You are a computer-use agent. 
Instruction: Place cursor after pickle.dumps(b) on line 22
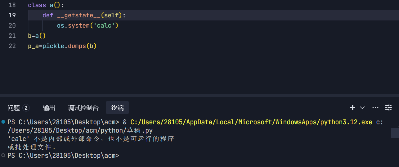coord(97,46)
